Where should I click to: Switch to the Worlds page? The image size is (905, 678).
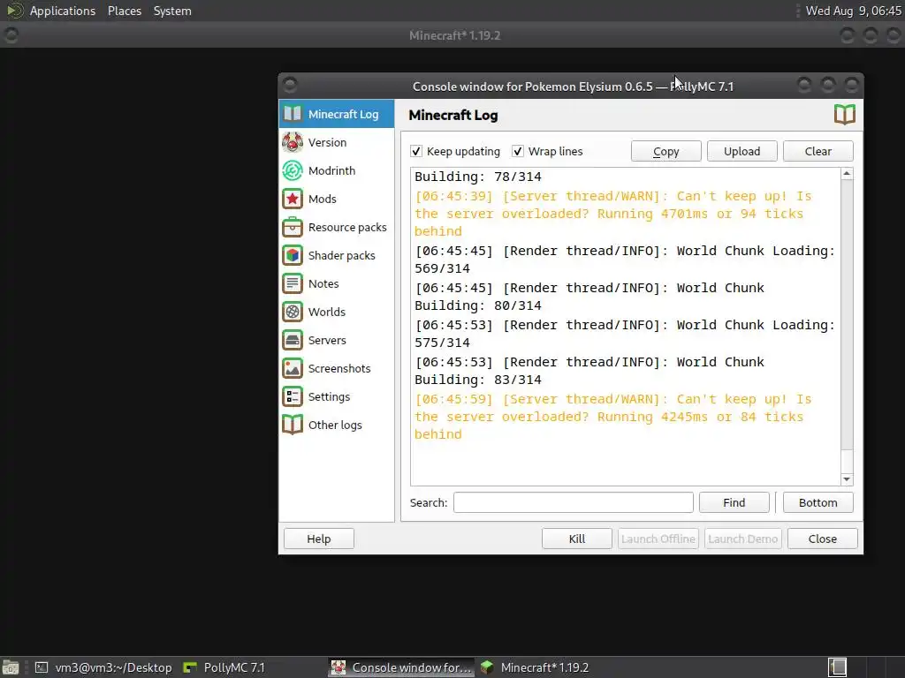[x=336, y=312]
